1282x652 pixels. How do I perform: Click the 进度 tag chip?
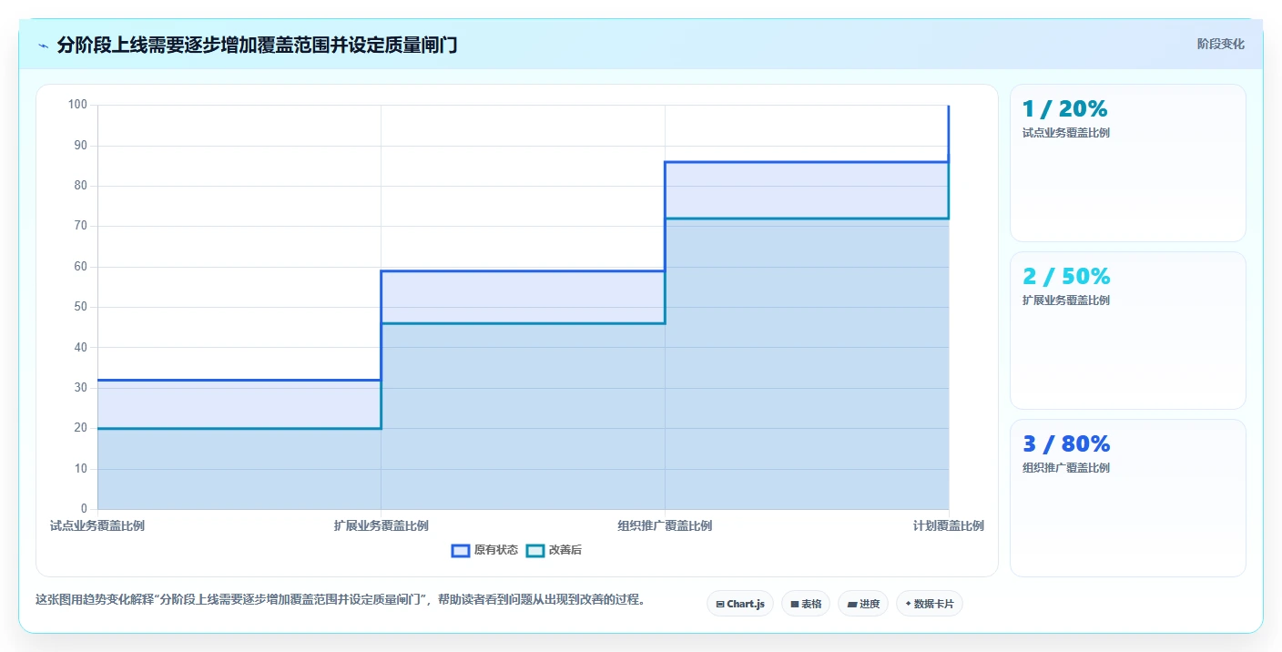click(863, 604)
